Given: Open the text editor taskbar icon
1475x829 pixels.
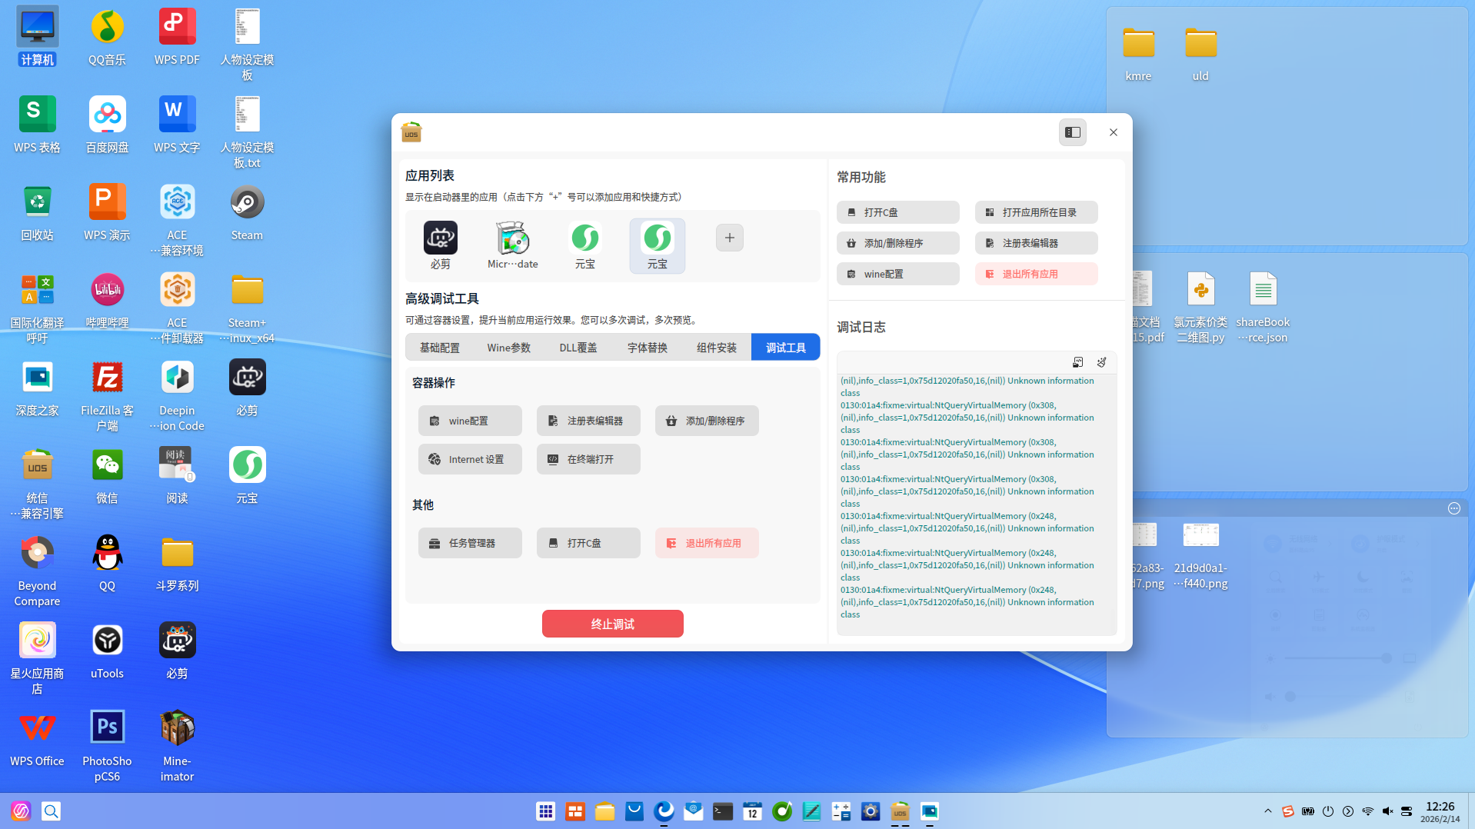Looking at the screenshot, I should pyautogui.click(x=811, y=811).
